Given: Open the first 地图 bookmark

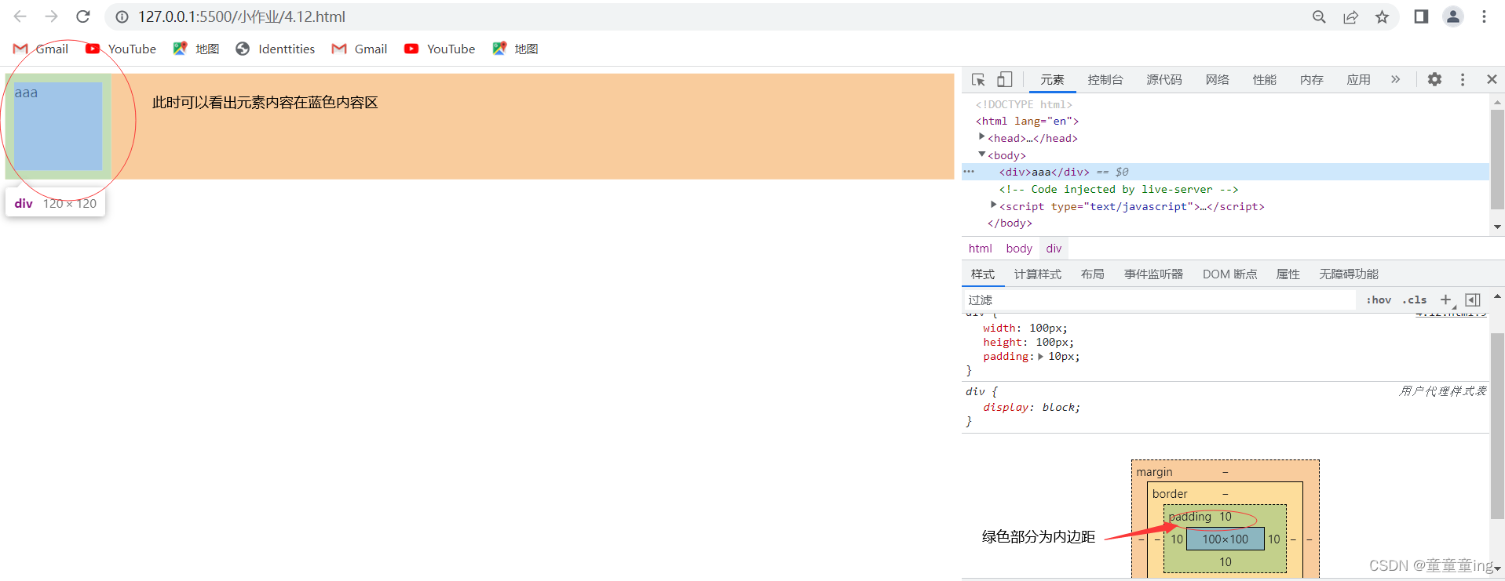Looking at the screenshot, I should click(x=196, y=49).
